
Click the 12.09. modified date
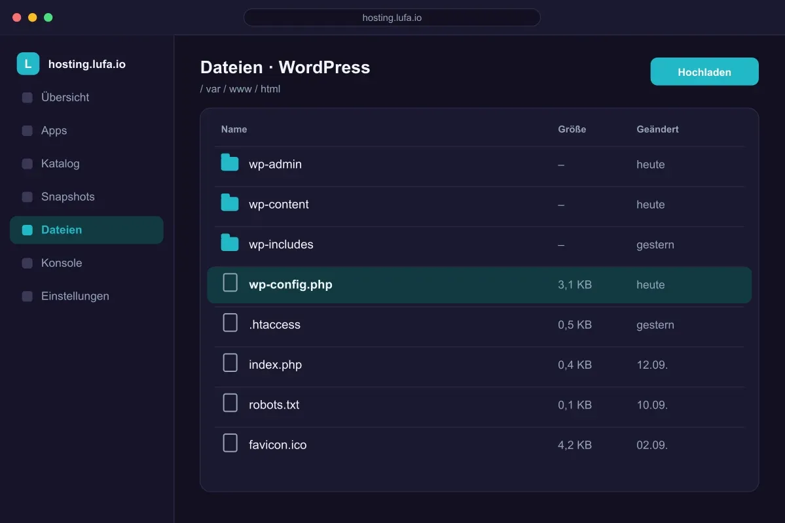tap(652, 365)
